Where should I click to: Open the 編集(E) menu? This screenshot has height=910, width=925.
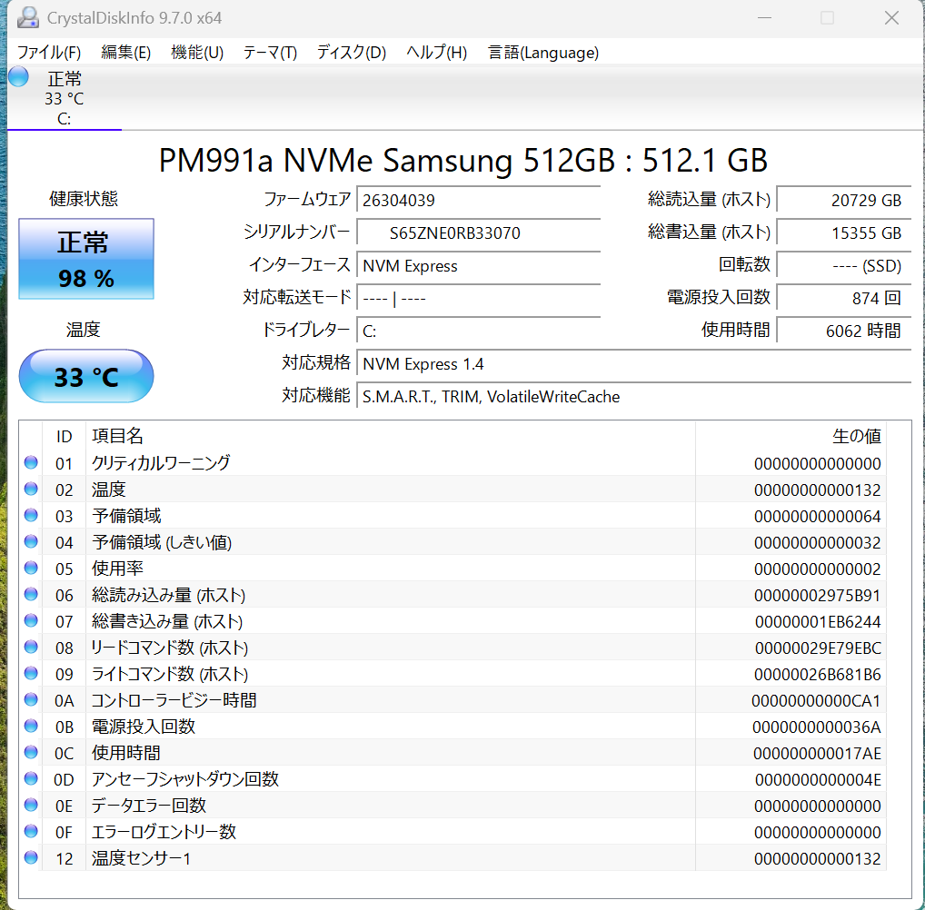coord(125,53)
